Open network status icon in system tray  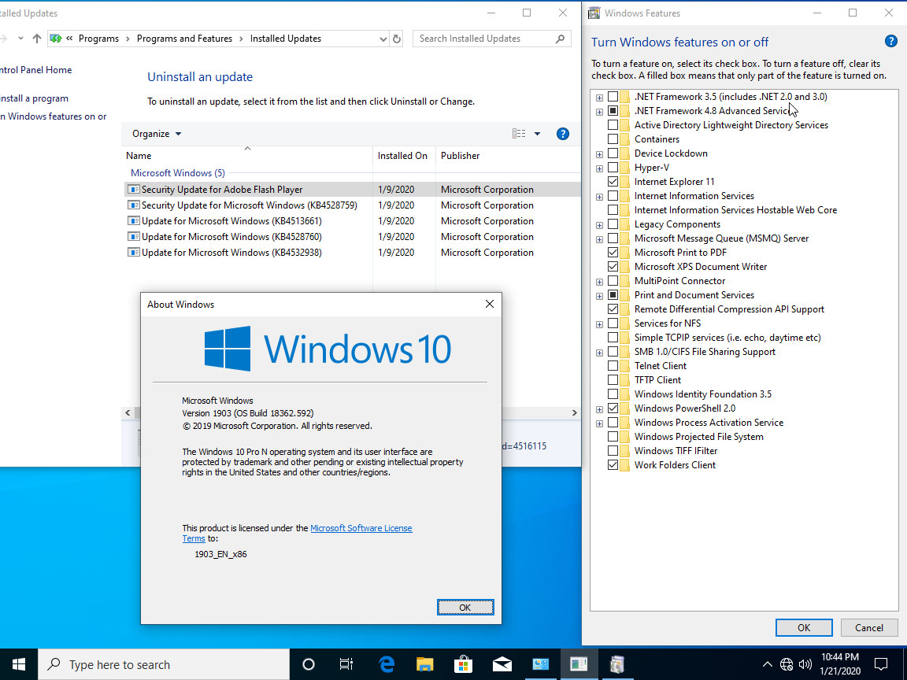[786, 664]
